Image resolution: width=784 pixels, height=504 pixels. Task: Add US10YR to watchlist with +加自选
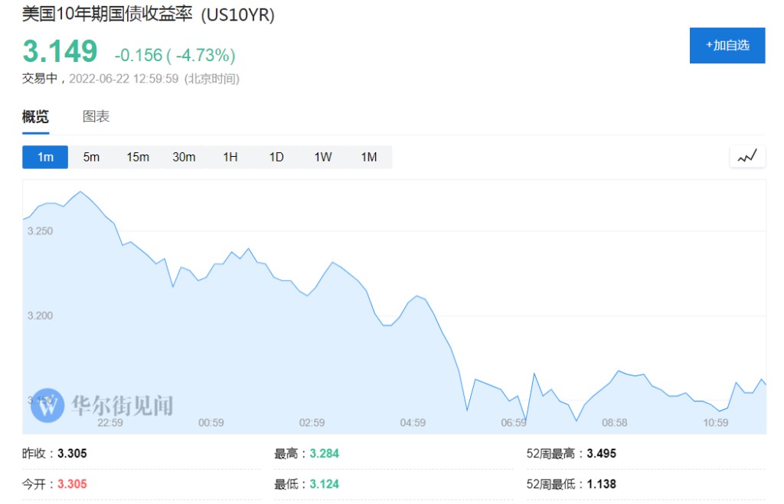[727, 45]
